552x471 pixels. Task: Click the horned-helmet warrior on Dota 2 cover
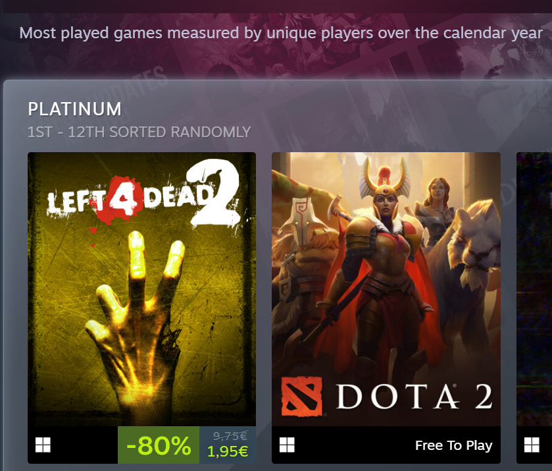point(384,268)
